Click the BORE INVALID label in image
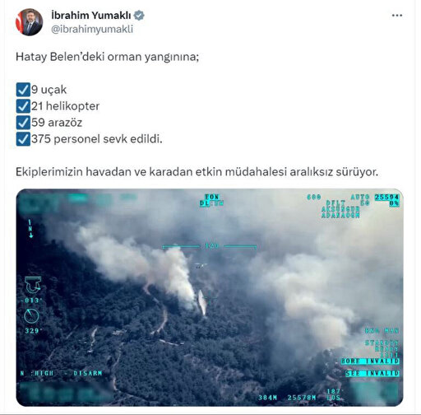The image size is (421, 415). (370, 361)
